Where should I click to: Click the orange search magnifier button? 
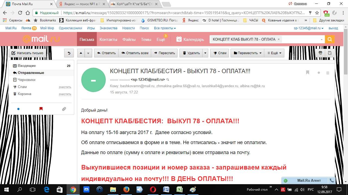pos(330,39)
